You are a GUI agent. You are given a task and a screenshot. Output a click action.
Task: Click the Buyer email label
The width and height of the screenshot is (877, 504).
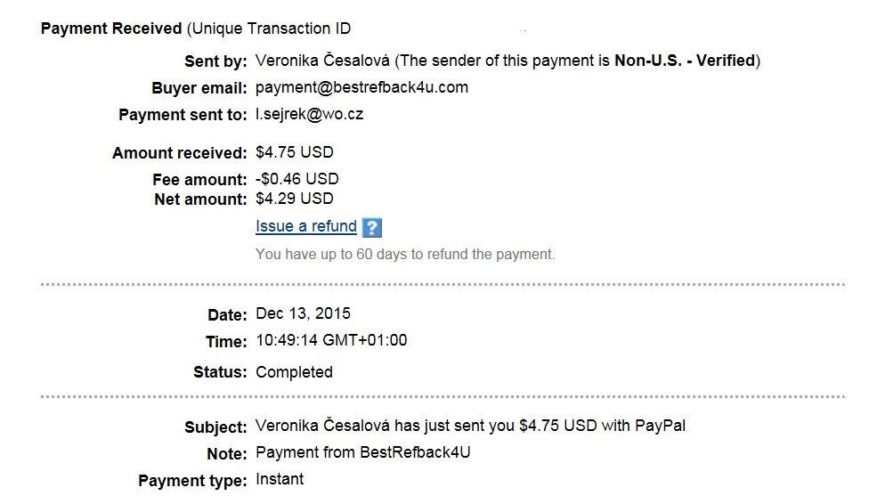199,88
